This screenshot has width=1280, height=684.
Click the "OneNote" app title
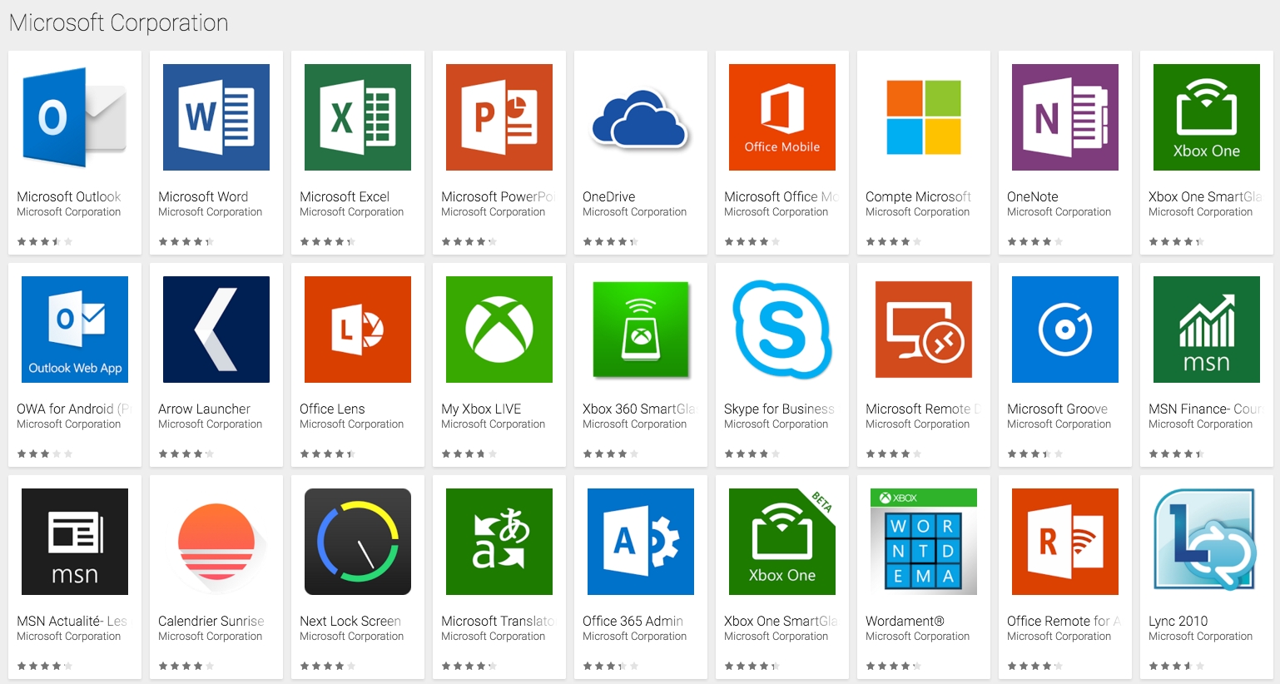point(1033,196)
